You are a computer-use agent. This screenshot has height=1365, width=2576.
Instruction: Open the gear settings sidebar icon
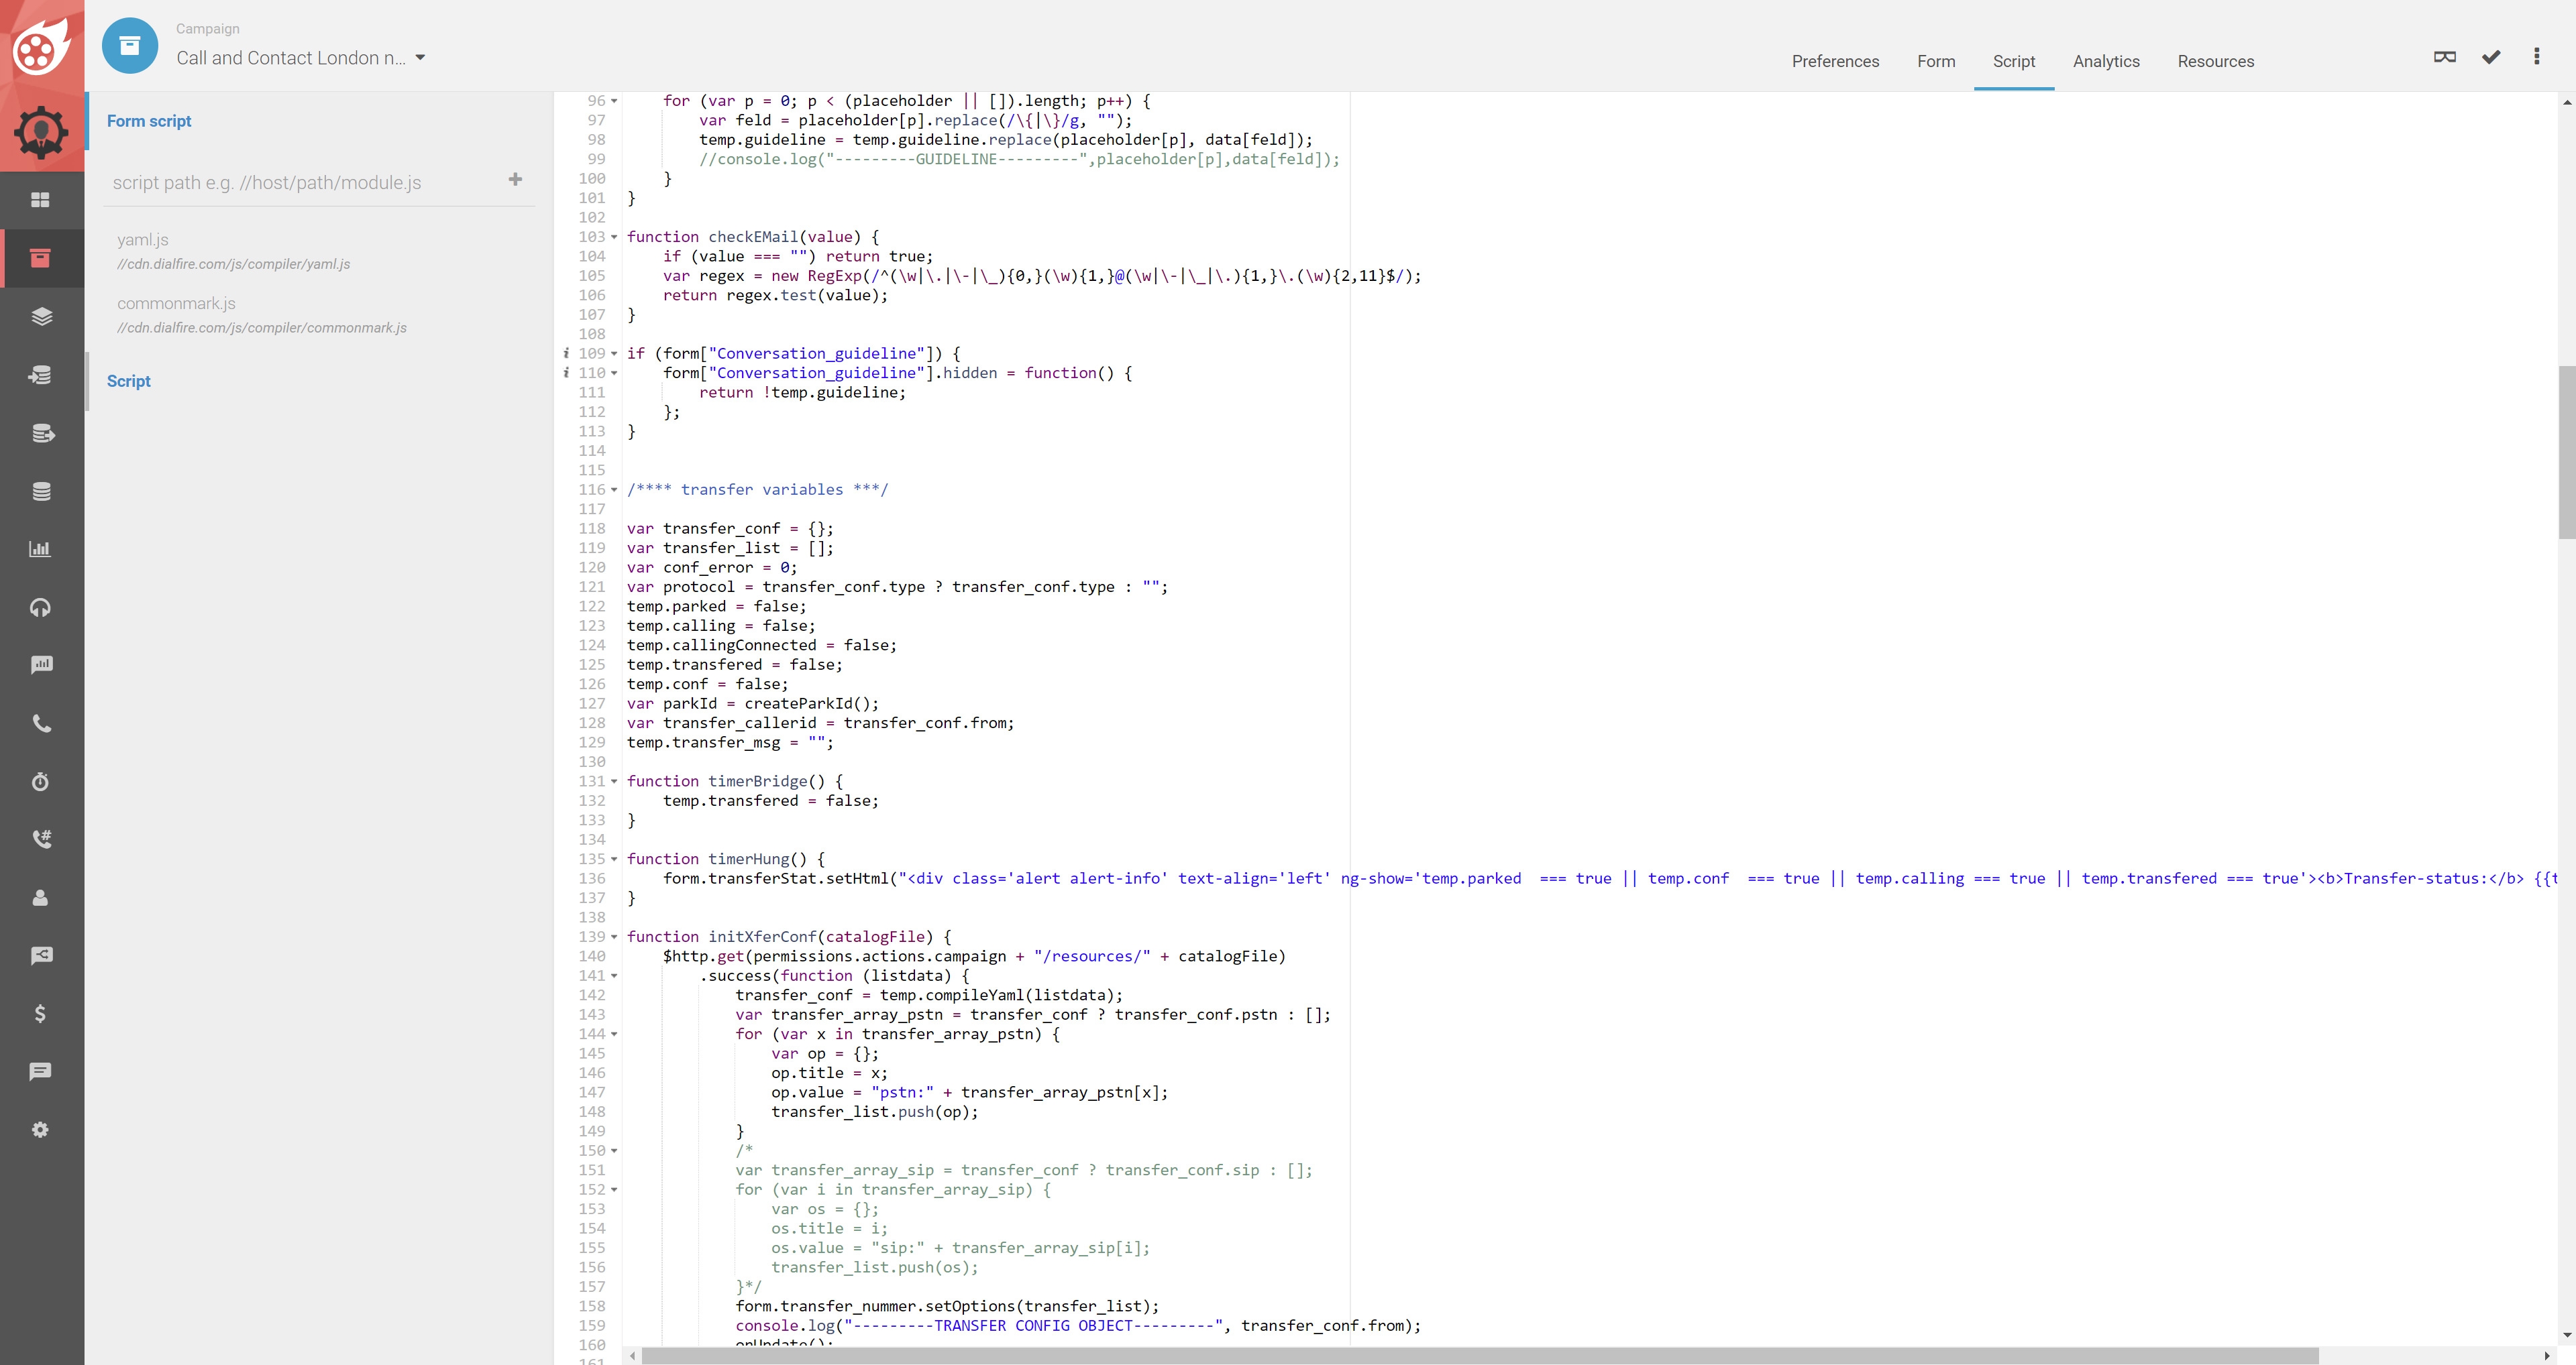tap(40, 1130)
